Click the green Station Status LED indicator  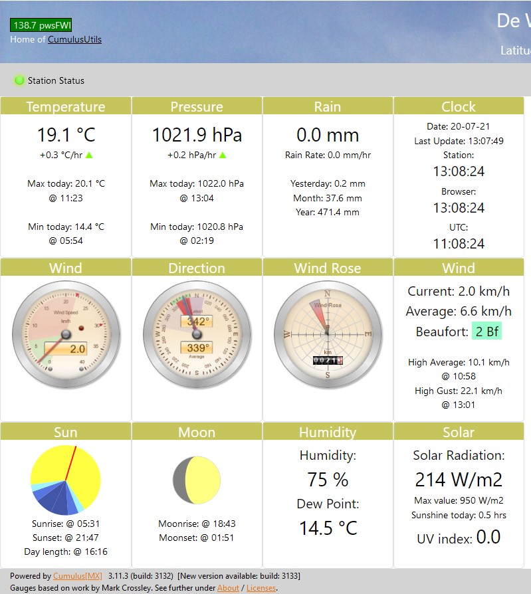pyautogui.click(x=19, y=80)
